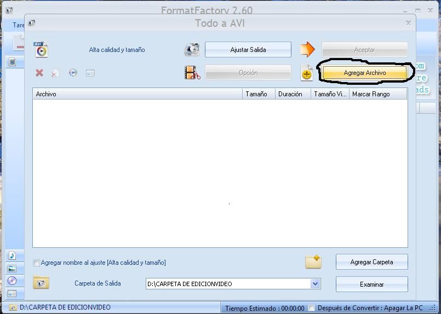This screenshot has width=441, height=314.
Task: Click the file info card icon
Action: [90, 73]
